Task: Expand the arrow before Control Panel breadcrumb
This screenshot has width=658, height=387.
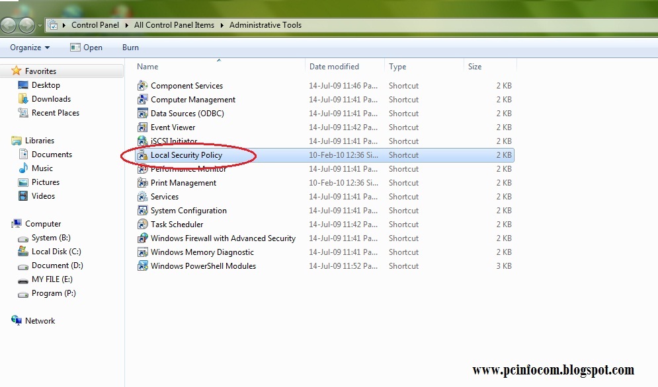Action: pos(64,25)
